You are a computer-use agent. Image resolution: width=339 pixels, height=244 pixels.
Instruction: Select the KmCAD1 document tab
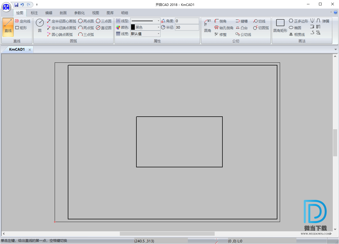click(17, 50)
